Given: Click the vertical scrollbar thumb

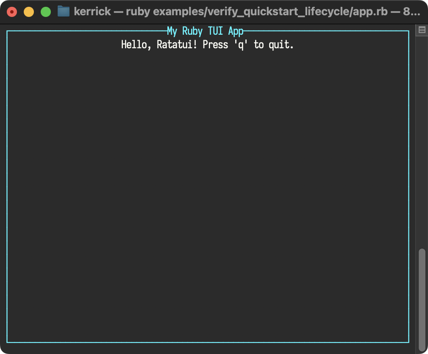Looking at the screenshot, I should 422,300.
